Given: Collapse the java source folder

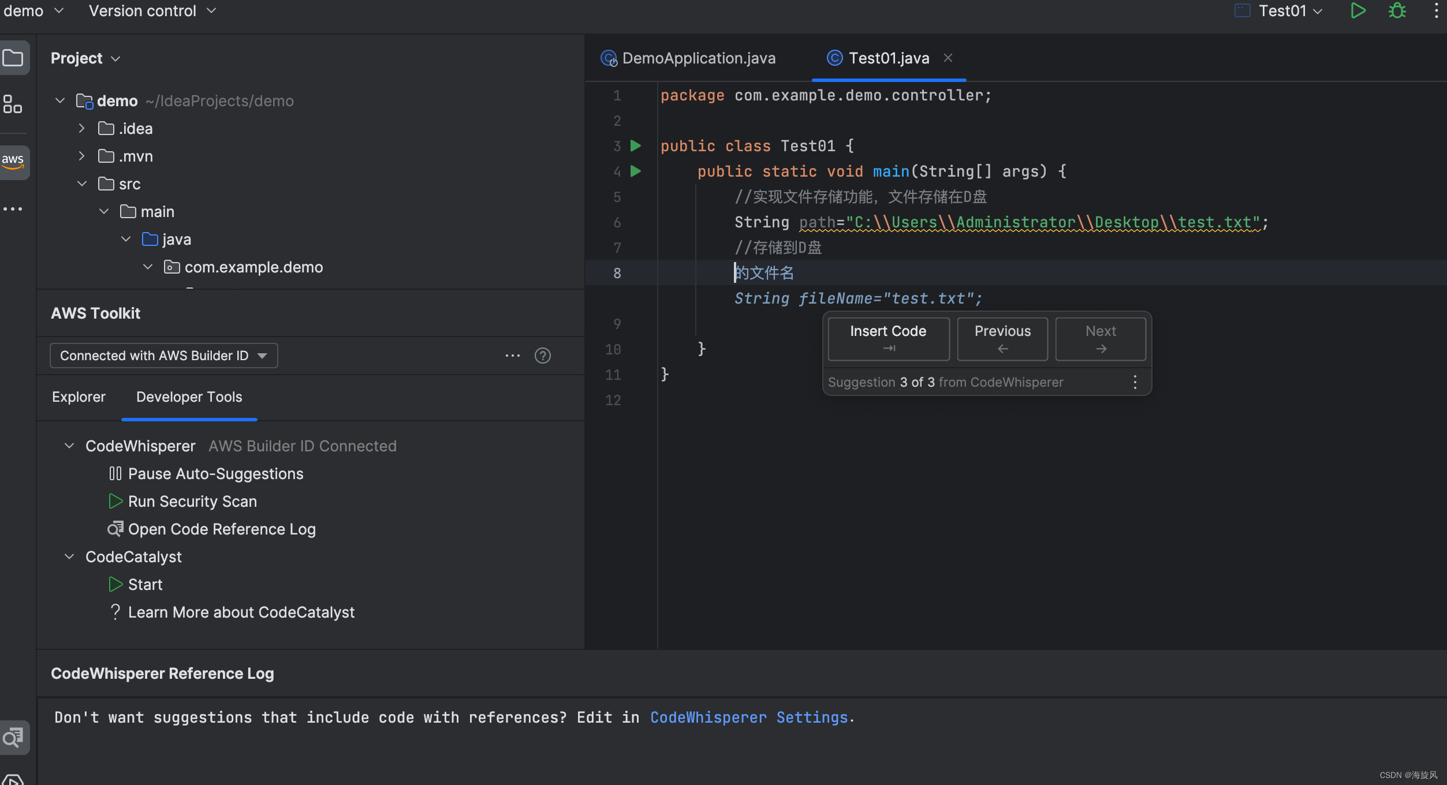Looking at the screenshot, I should (125, 240).
